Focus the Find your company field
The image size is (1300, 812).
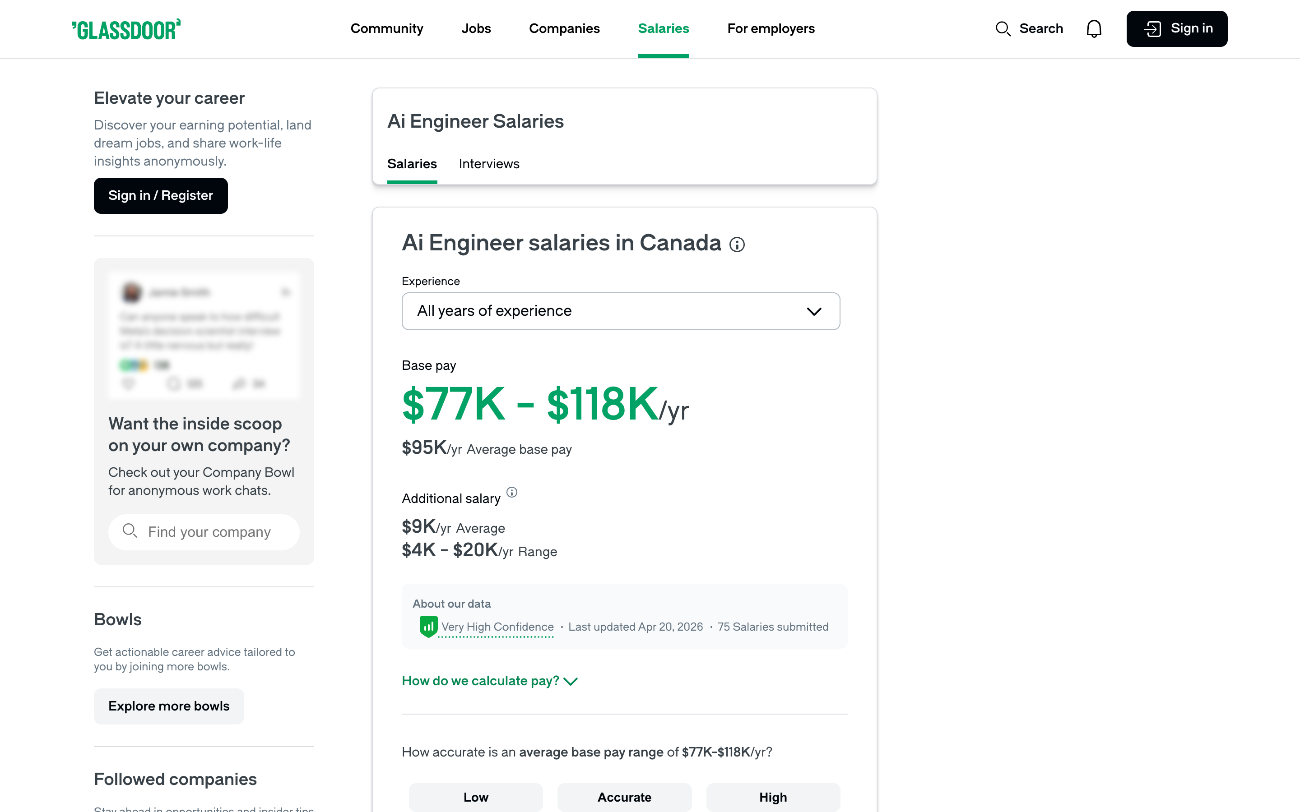coord(204,532)
